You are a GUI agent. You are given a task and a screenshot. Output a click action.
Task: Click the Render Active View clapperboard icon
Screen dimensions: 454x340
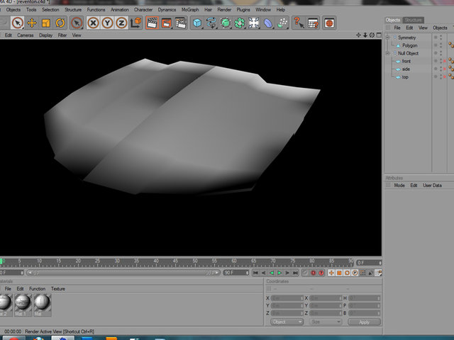[153, 23]
